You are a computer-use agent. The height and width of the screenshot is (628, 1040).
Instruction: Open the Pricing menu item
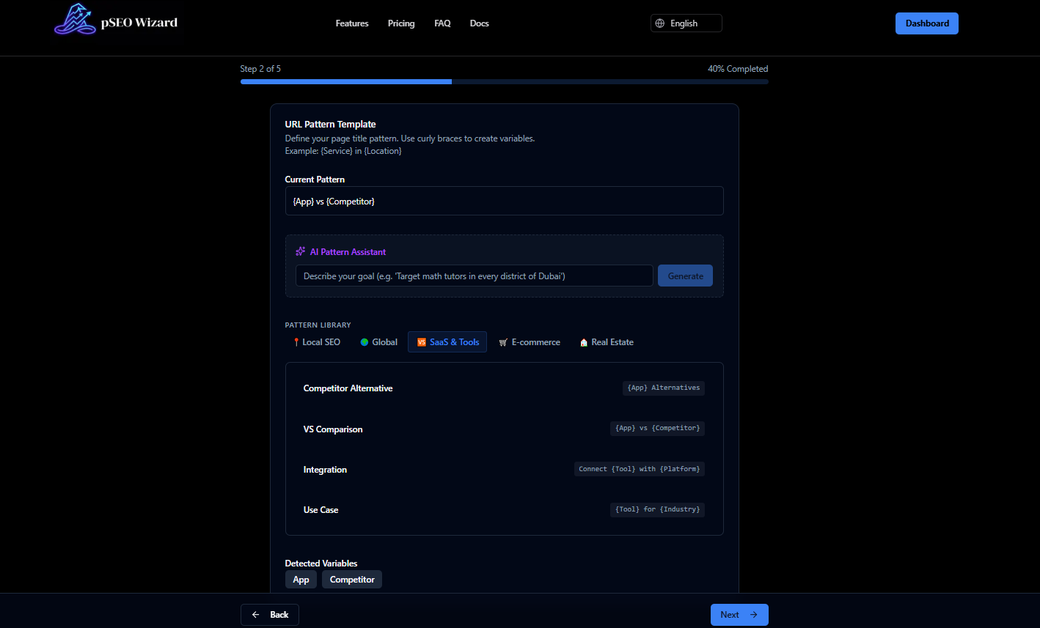[x=401, y=23]
